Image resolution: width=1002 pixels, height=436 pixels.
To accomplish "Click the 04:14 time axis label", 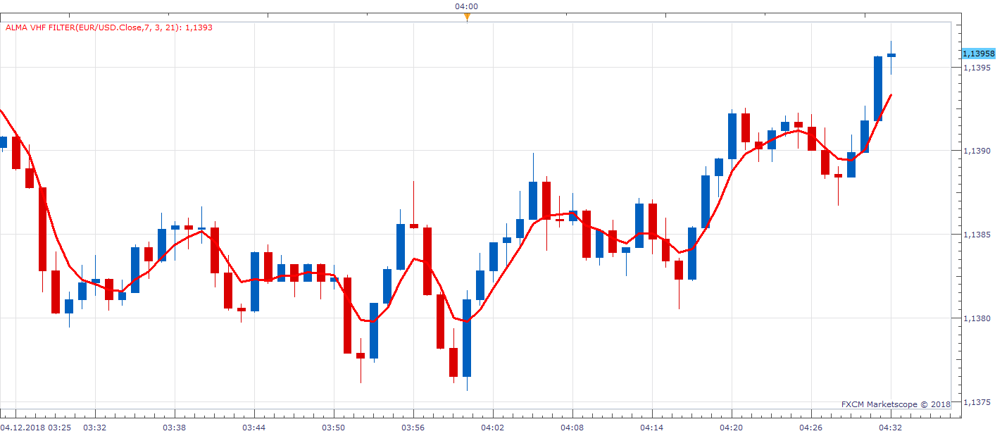I will [x=651, y=428].
